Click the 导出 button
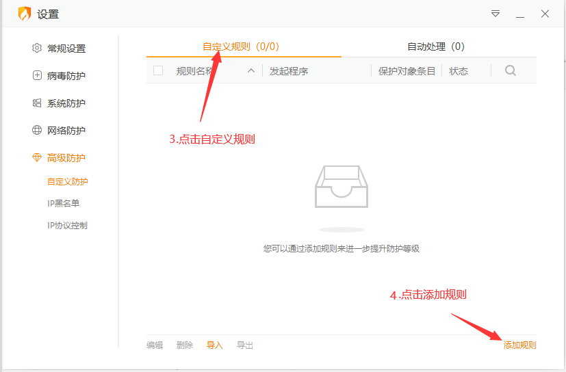Viewport: 566px width, 372px height. tap(245, 345)
